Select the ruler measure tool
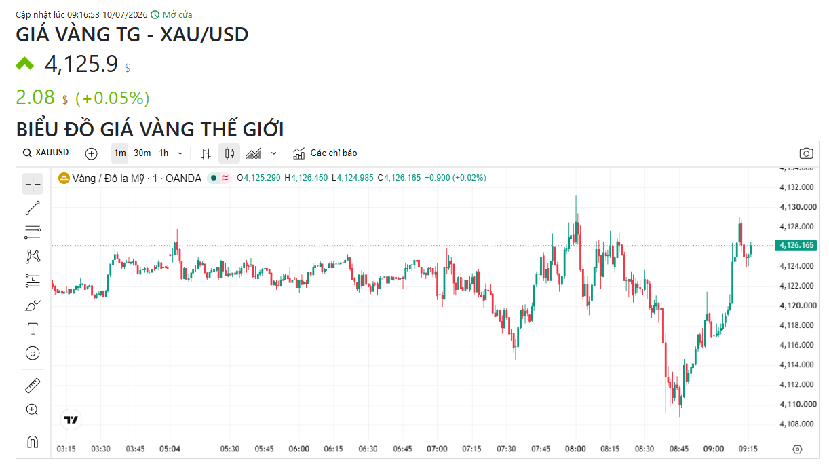The height and width of the screenshot is (465, 829). tap(33, 386)
